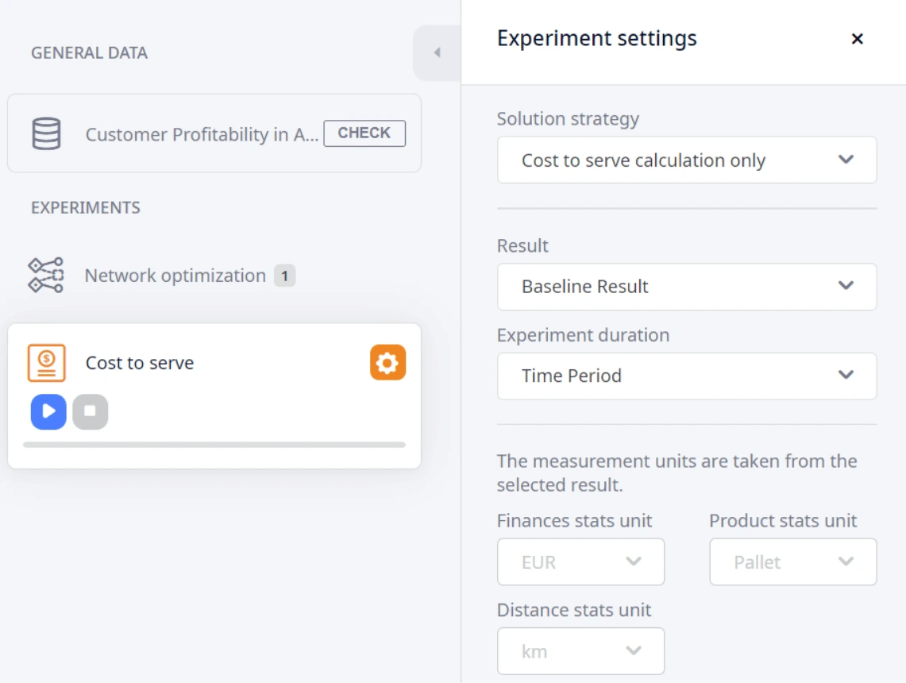Open the Customer Profitability in A... scenario

pyautogui.click(x=202, y=134)
